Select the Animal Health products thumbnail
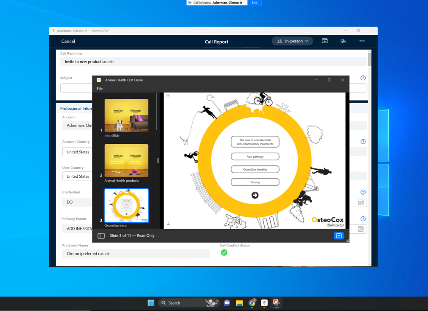 [x=126, y=160]
